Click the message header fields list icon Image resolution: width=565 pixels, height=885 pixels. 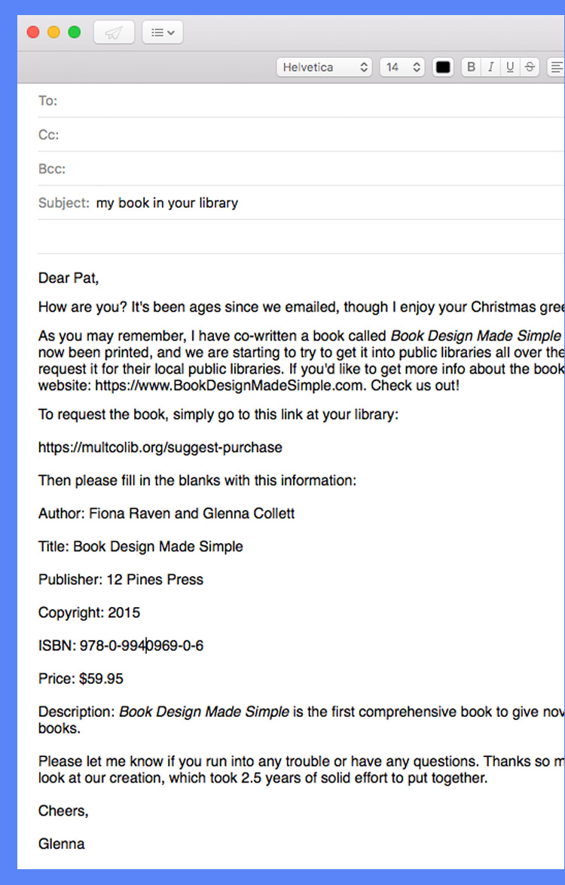(157, 32)
